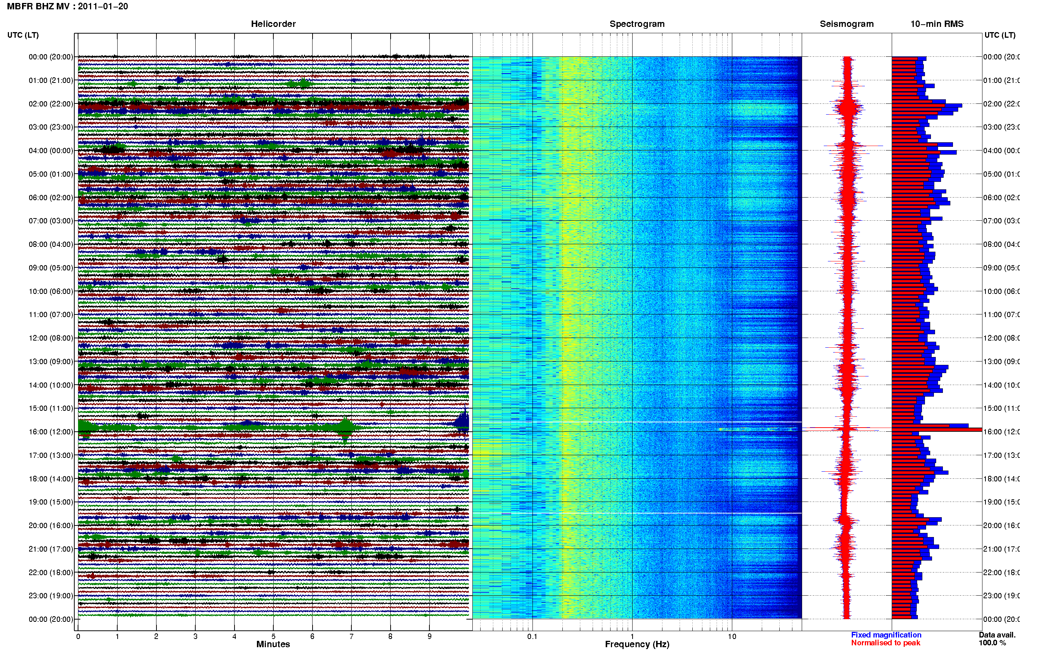The height and width of the screenshot is (664, 1062).
Task: Select the 'Seismogram' panel heading
Action: (847, 24)
